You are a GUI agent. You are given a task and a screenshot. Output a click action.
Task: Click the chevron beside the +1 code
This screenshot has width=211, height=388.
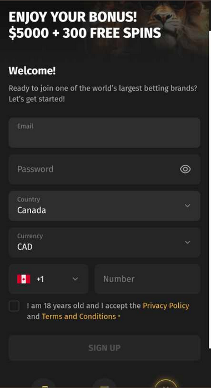tap(76, 279)
